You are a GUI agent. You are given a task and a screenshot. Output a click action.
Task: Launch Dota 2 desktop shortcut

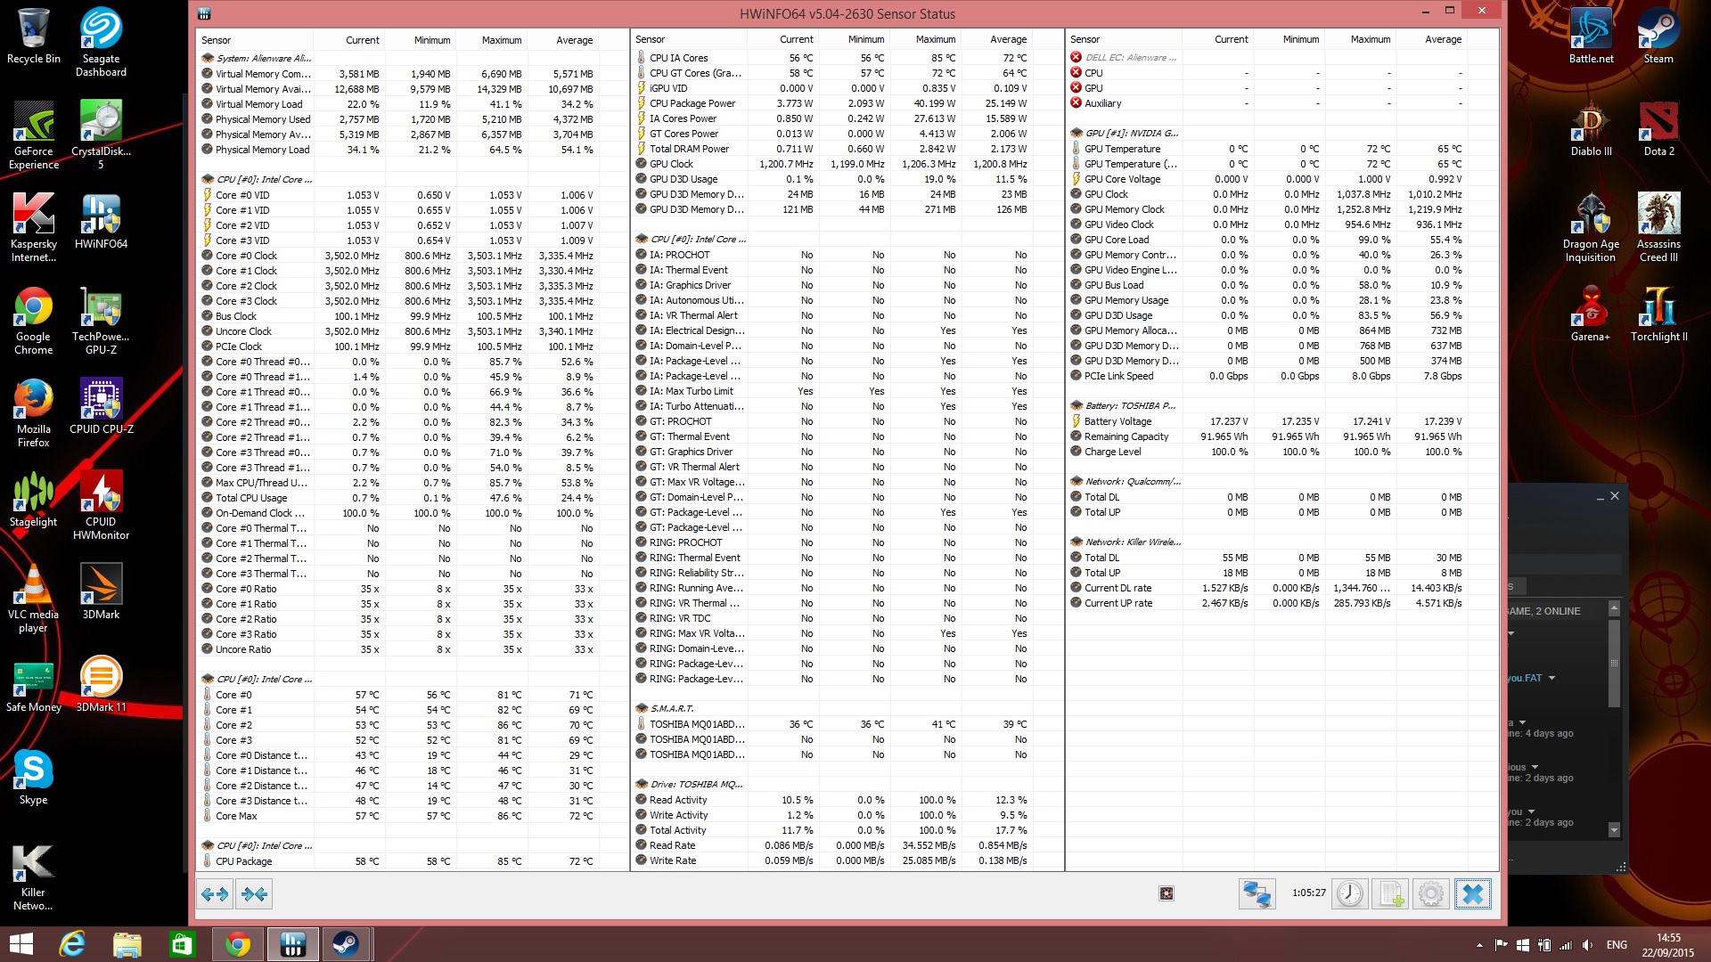click(1658, 129)
